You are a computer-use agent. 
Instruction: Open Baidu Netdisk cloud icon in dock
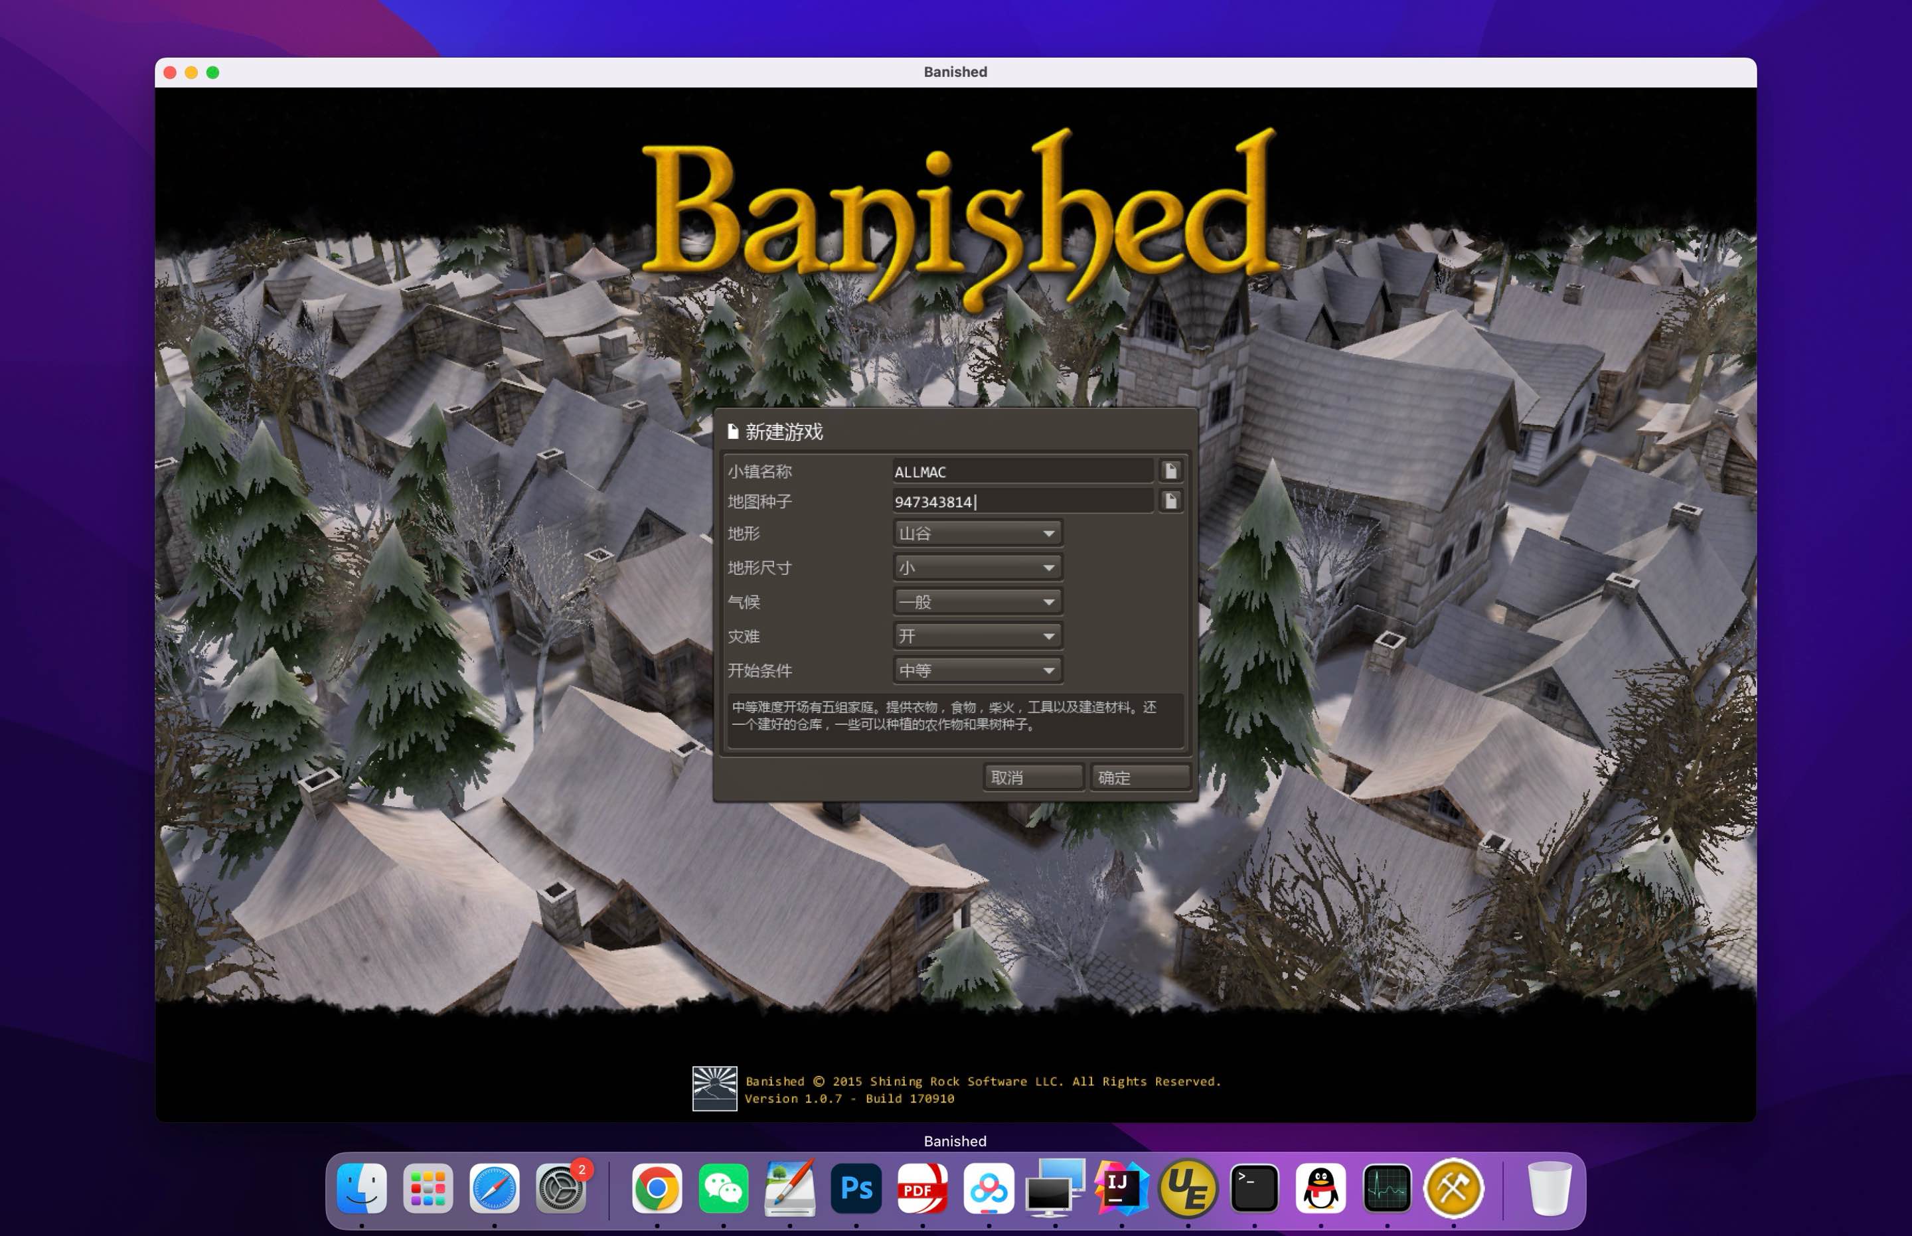[x=989, y=1189]
